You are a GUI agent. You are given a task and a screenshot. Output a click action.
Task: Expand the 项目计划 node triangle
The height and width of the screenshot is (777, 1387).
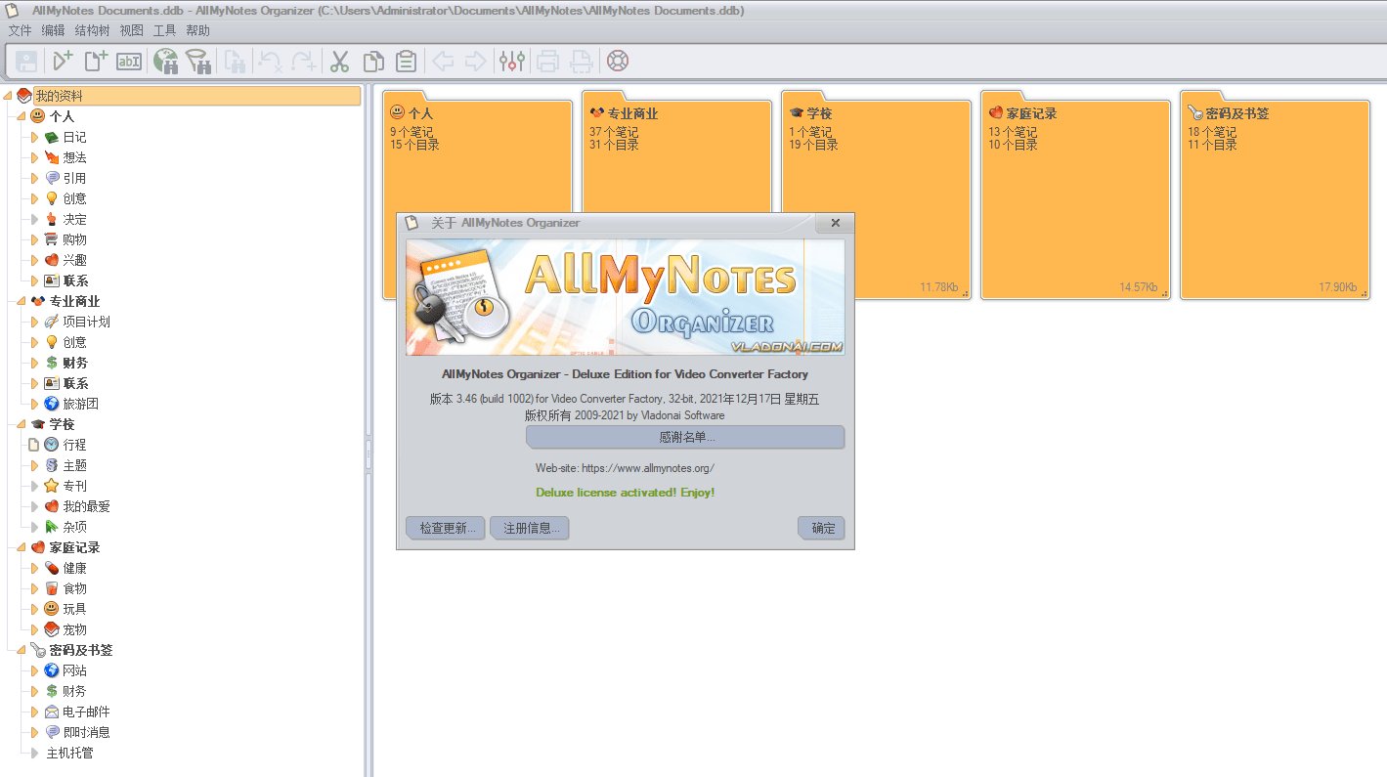[35, 322]
